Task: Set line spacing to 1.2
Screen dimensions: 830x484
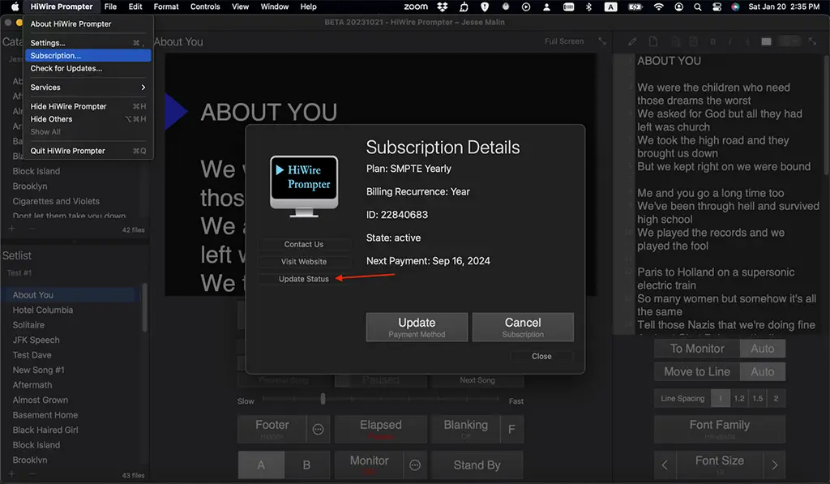Action: (x=739, y=398)
